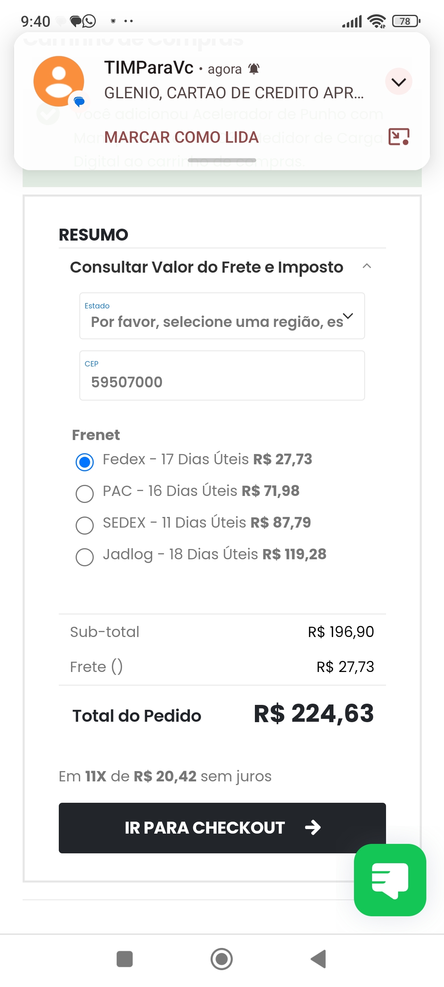The width and height of the screenshot is (444, 987).
Task: Tap the TIMParaVc sender avatar
Action: pyautogui.click(x=59, y=81)
